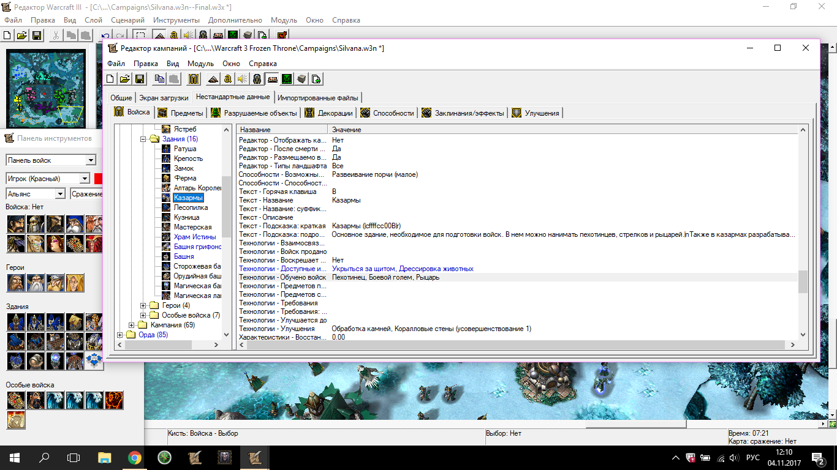Open Windows Start menu
This screenshot has width=837, height=470.
[x=14, y=457]
